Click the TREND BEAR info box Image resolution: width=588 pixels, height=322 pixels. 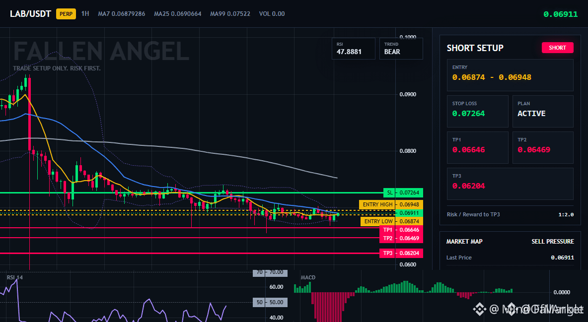pos(401,48)
